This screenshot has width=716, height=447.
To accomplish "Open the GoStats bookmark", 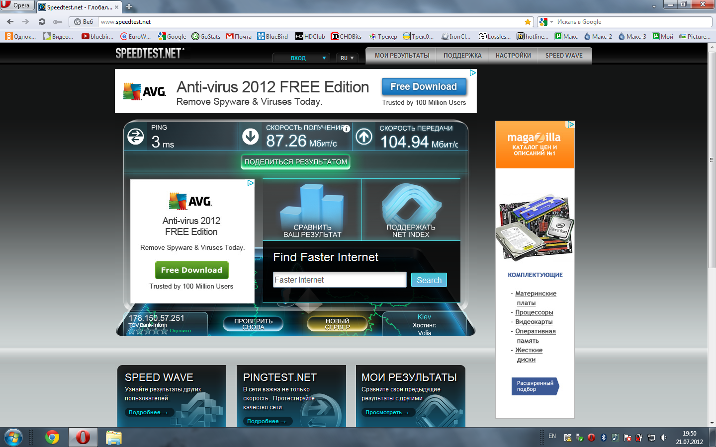I will coord(206,36).
